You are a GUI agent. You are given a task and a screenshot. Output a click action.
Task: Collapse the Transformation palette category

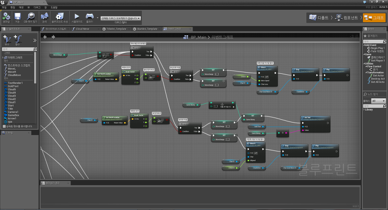[x=366, y=73]
